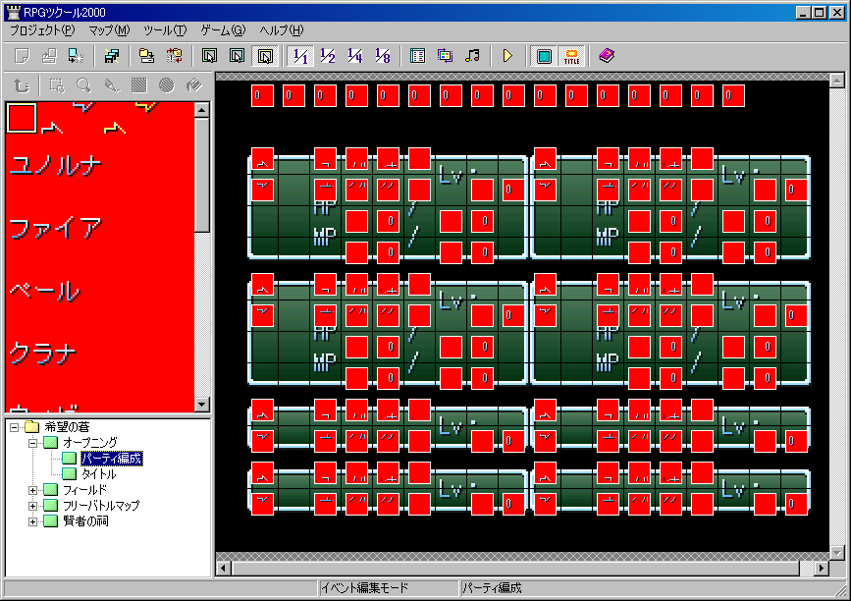851x601 pixels.
Task: Click the selected red tile in palette
Action: 22,118
